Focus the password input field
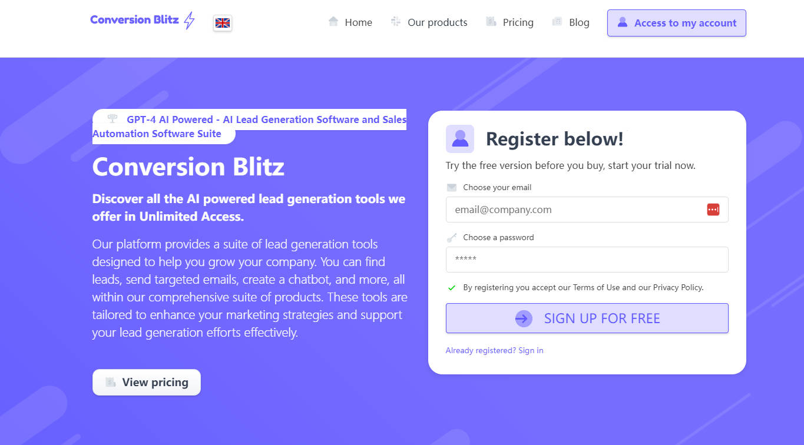Viewport: 804px width, 445px height. pyautogui.click(x=587, y=260)
